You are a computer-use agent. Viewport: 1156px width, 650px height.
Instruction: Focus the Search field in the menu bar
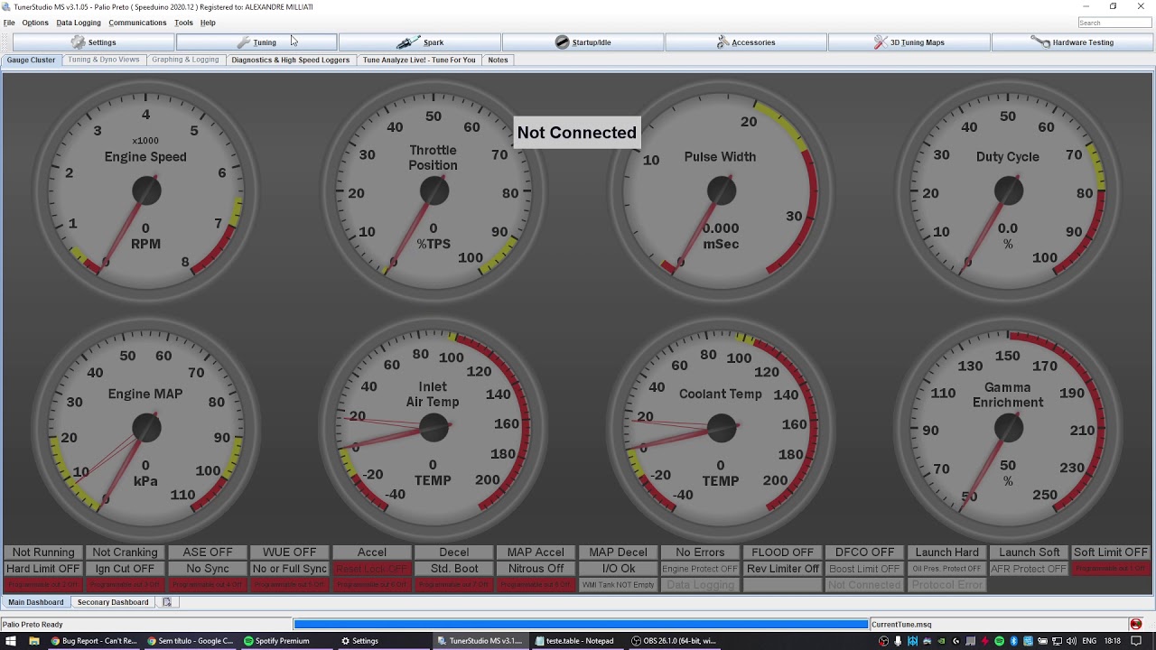pos(1115,23)
